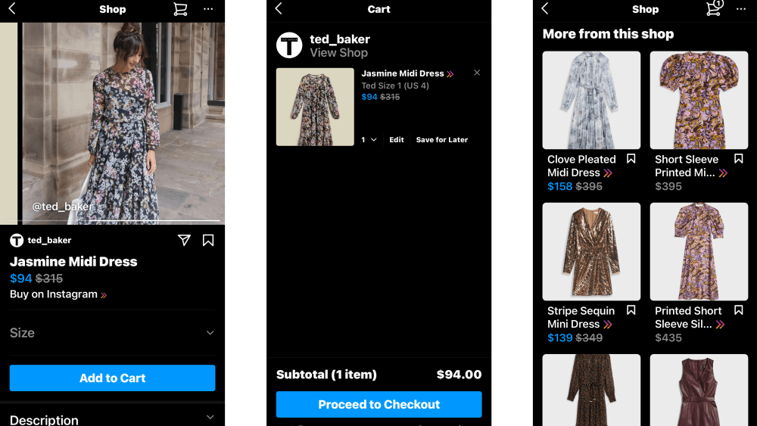This screenshot has height=426, width=757.
Task: Tap the $94 sale price under Jasmine Midi Dress
Action: click(x=20, y=278)
